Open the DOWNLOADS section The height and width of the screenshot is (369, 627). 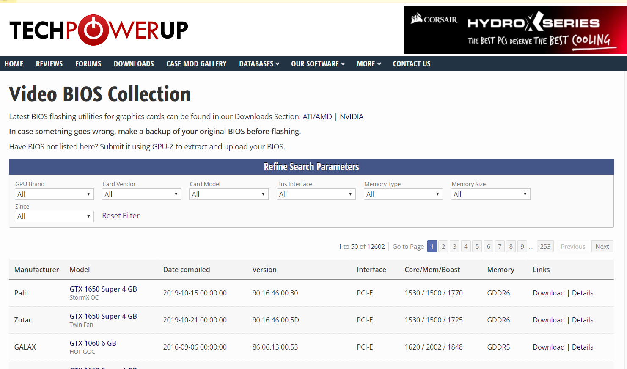pyautogui.click(x=134, y=64)
